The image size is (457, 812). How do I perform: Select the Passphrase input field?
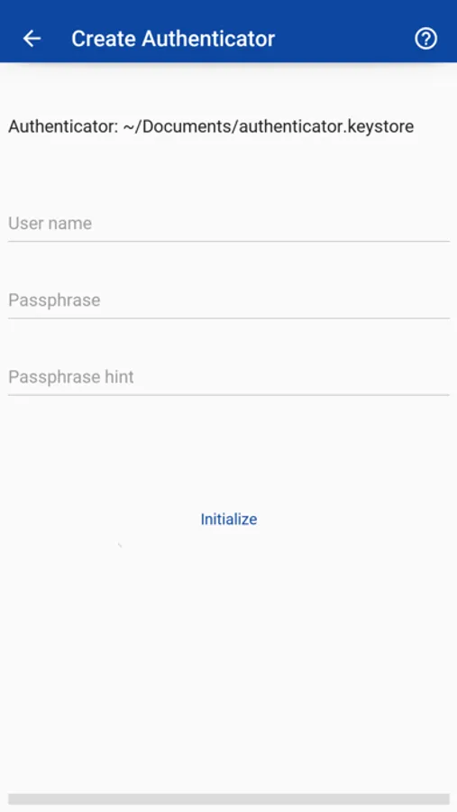(229, 300)
